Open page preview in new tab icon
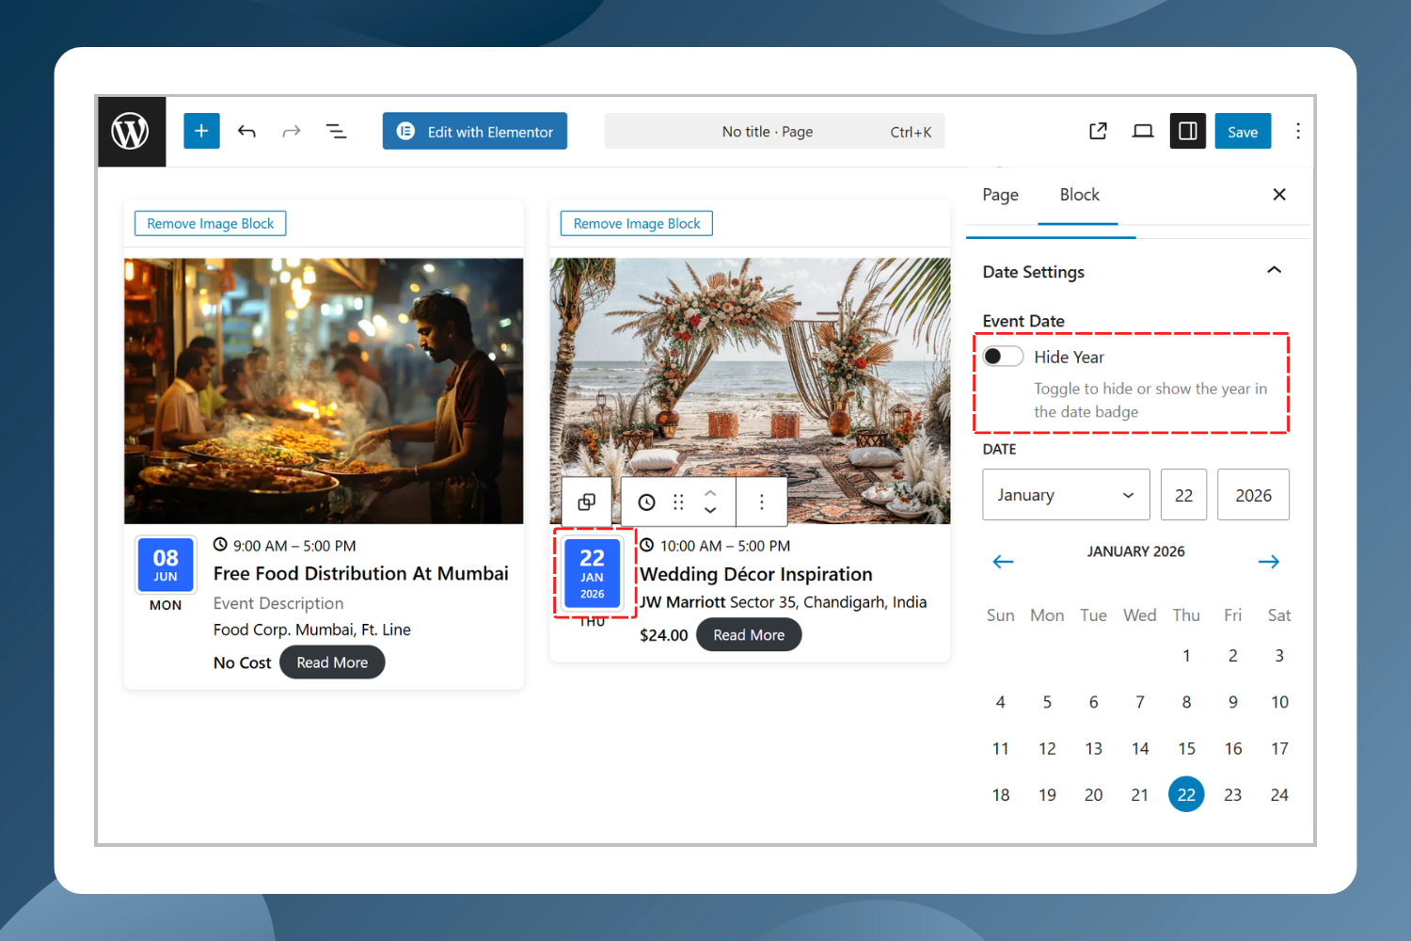 pos(1098,131)
